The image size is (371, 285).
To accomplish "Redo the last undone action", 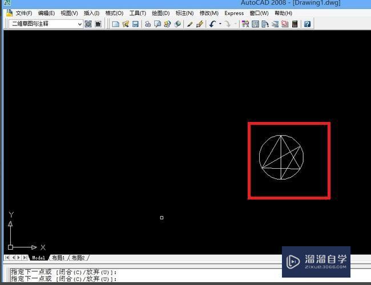I will [x=227, y=24].
